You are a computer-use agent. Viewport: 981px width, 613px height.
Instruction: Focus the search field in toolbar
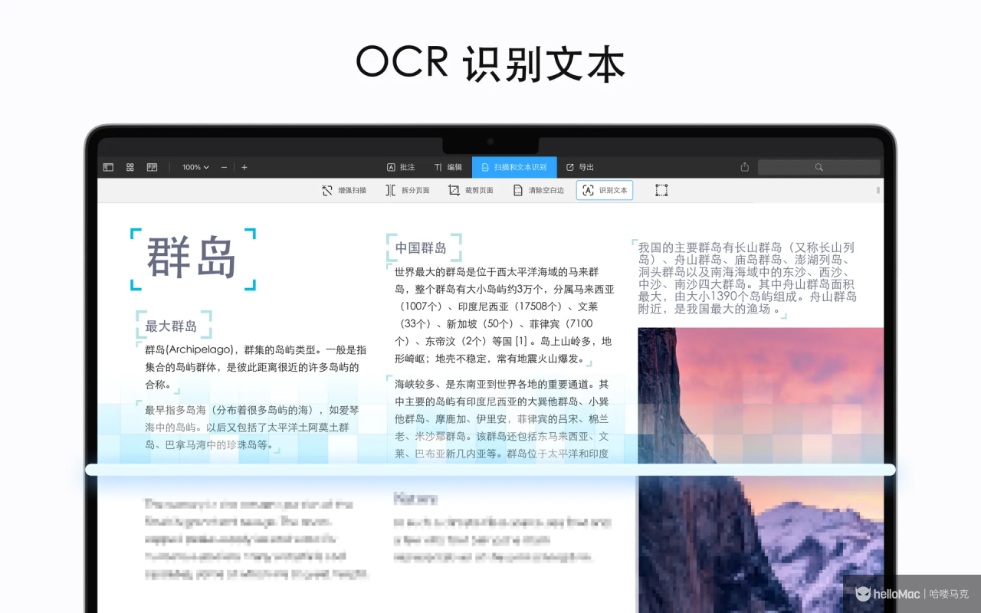(x=819, y=167)
